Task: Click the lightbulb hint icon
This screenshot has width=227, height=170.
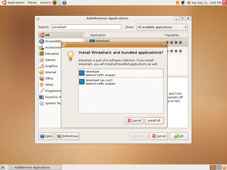Action: [x=70, y=56]
